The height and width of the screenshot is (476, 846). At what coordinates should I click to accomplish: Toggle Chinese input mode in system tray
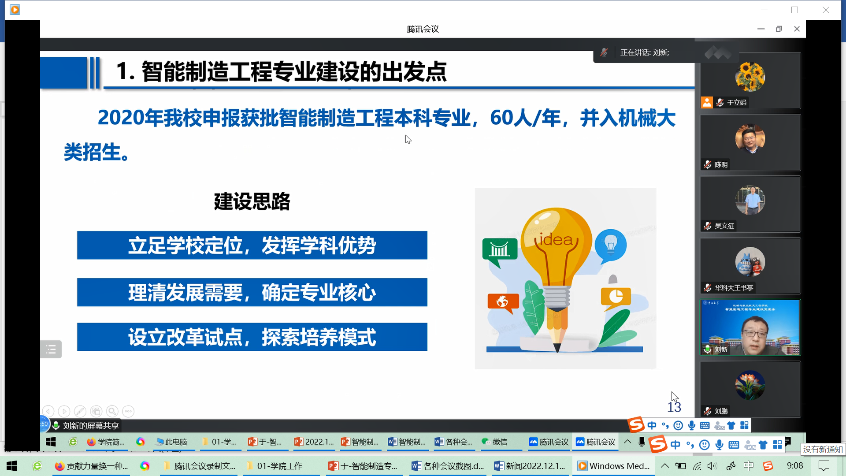pos(748,466)
